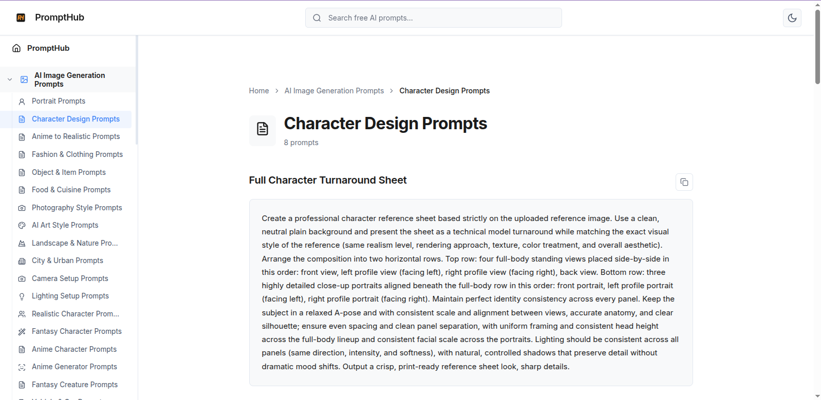Click the page scrollbar thumb
Viewport: 821px width, 400px height.
[817, 46]
